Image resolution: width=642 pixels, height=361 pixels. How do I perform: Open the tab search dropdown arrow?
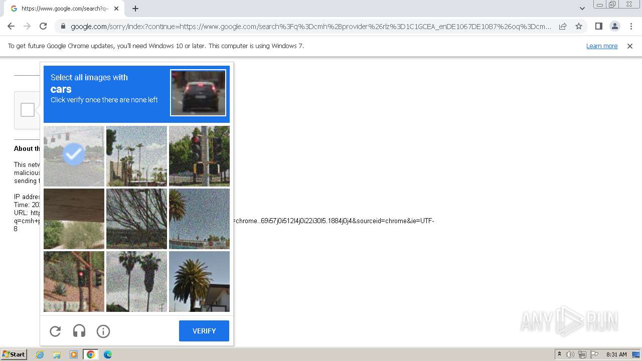[x=582, y=9]
